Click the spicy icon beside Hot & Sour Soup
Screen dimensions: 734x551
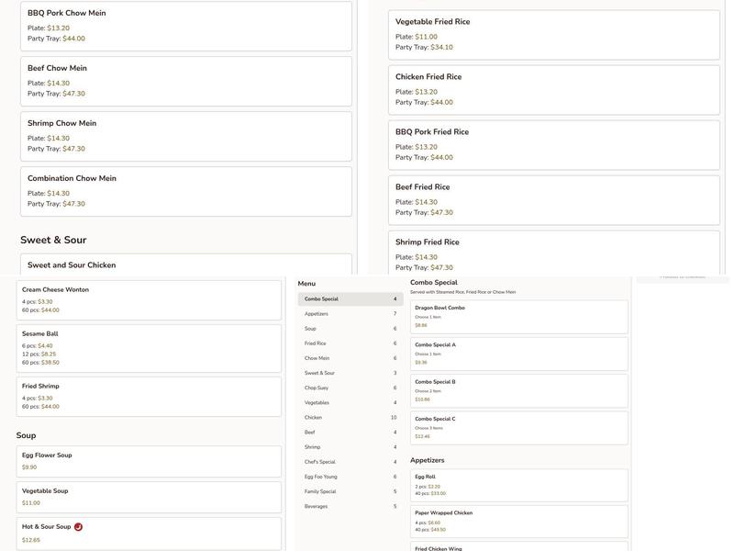(x=78, y=527)
